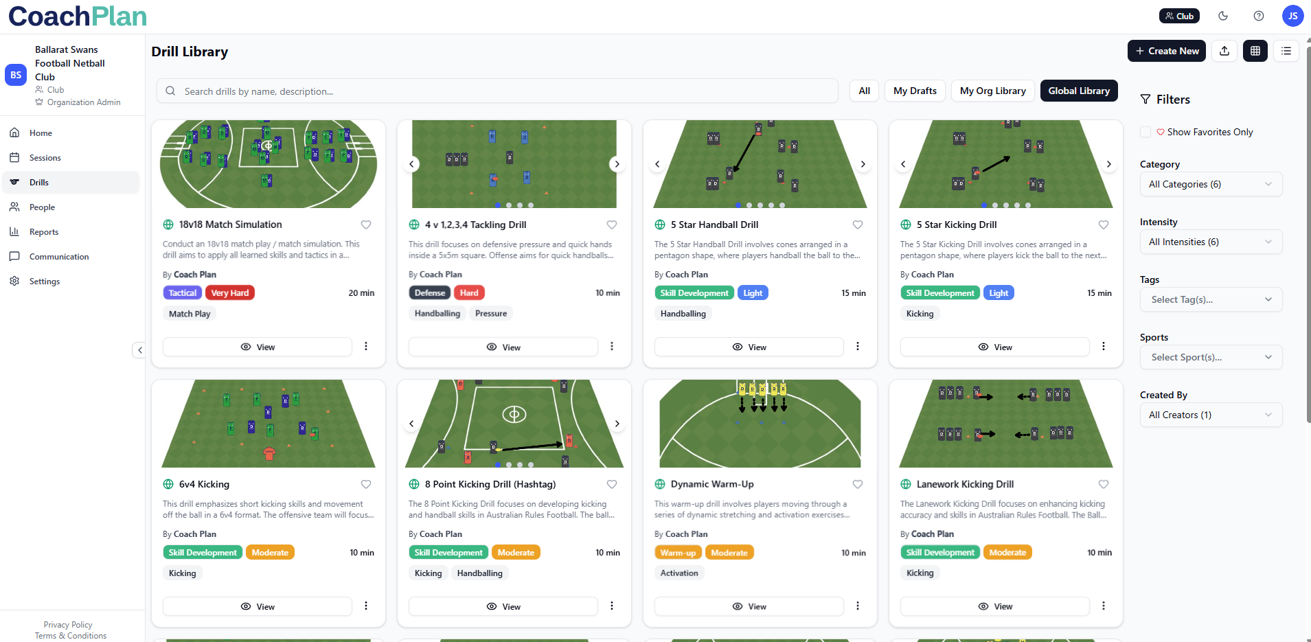Show previous image of 5 Star Kicking Drill
Viewport: 1311px width, 642px height.
pos(903,164)
